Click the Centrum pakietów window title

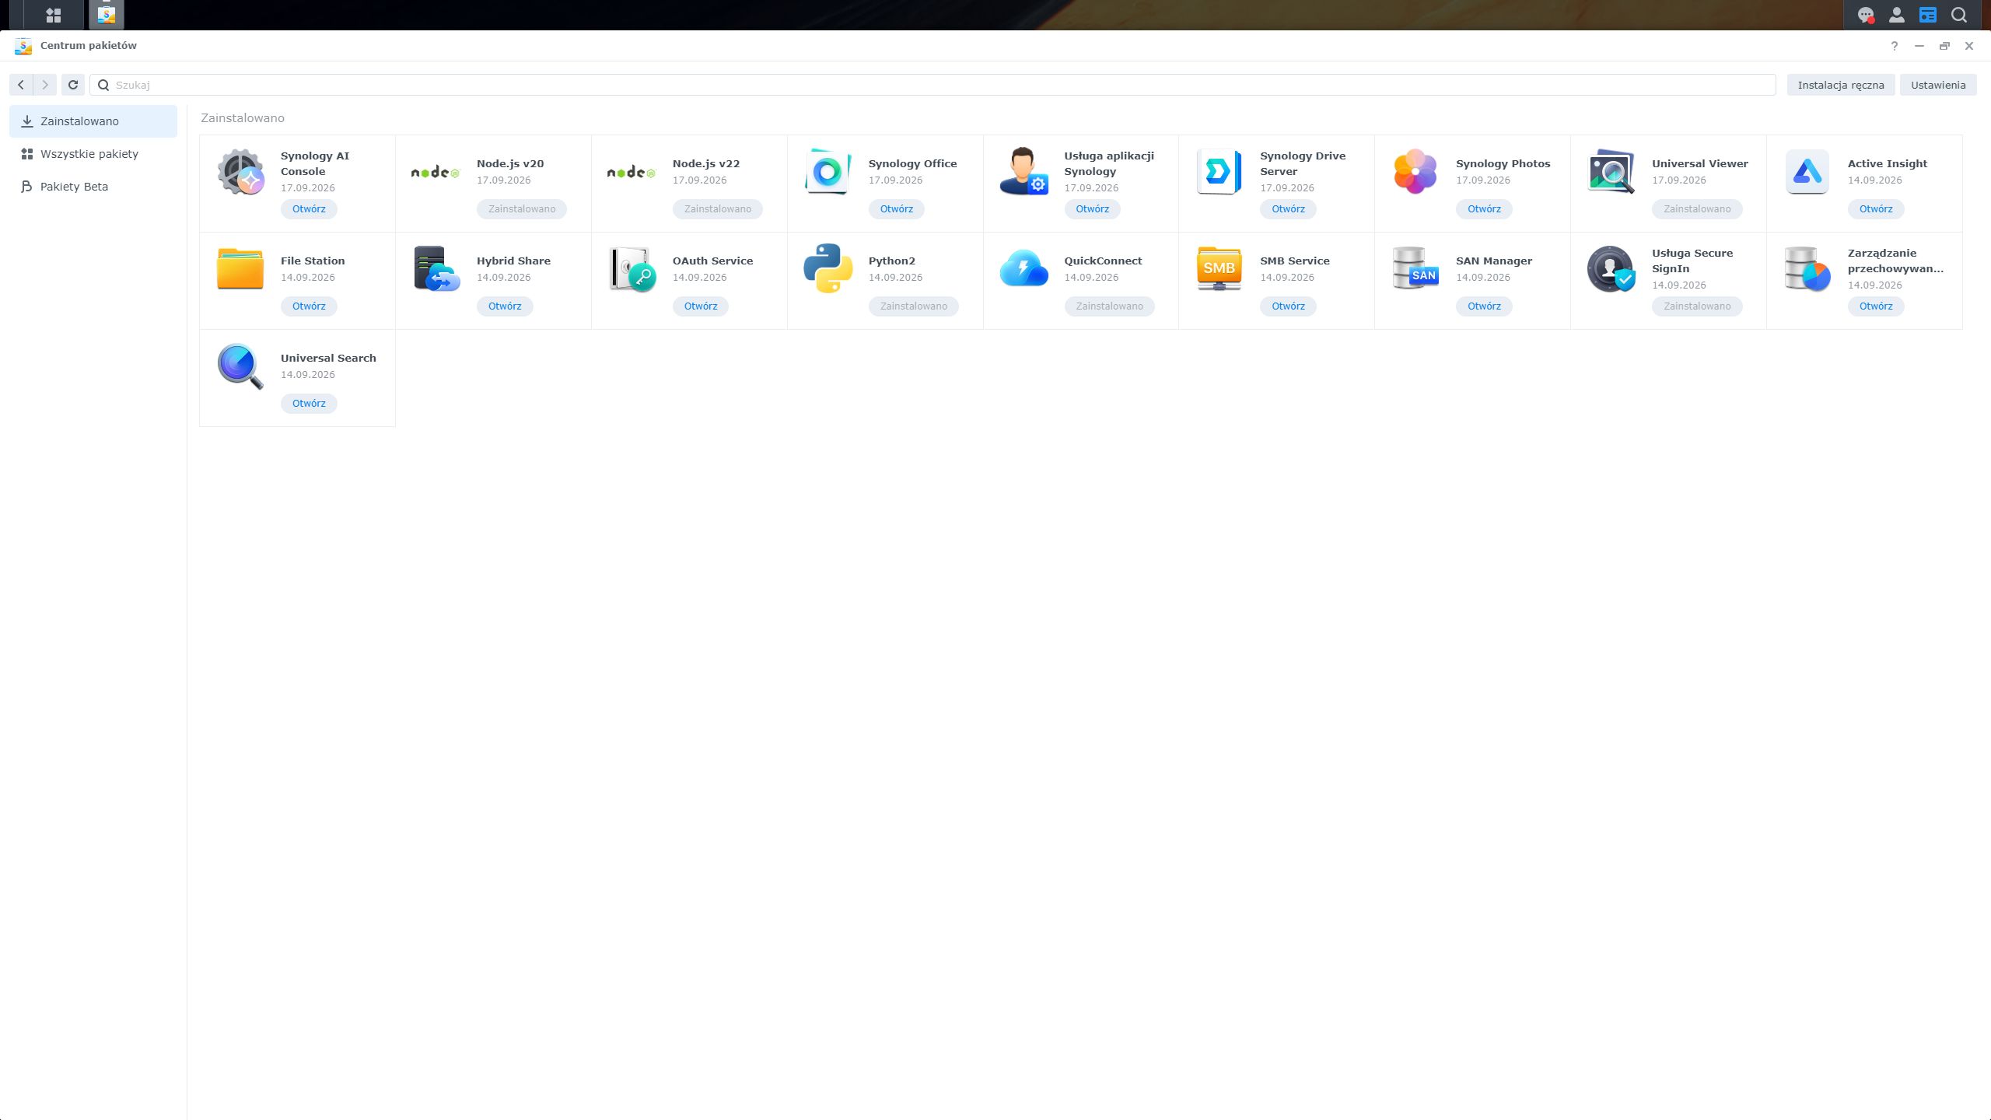(x=89, y=46)
